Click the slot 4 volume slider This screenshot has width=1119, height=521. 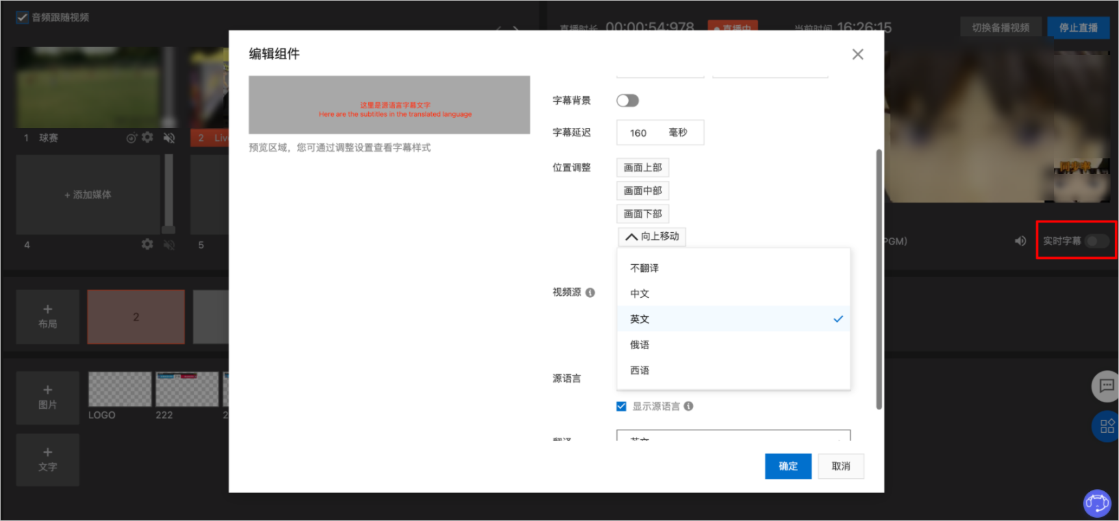pyautogui.click(x=169, y=193)
